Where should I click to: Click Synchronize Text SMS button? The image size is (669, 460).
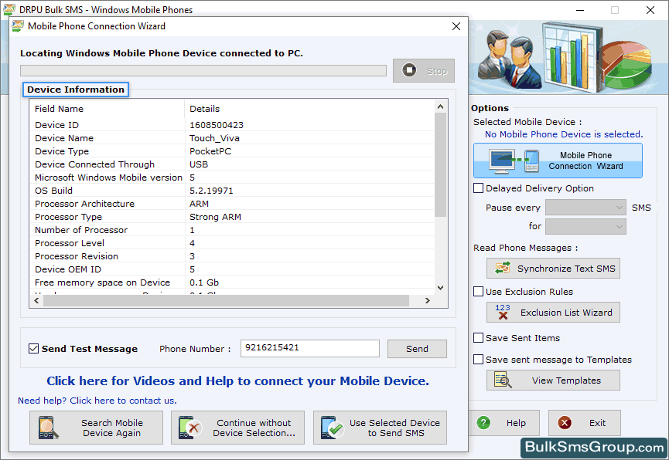(553, 269)
